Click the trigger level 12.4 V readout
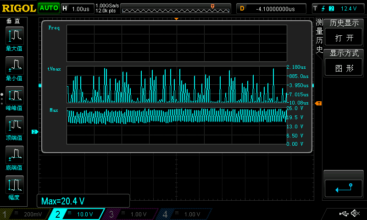This screenshot has height=220, width=367. 349,9
